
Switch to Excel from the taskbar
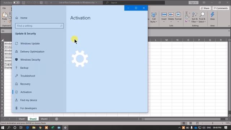point(53,127)
